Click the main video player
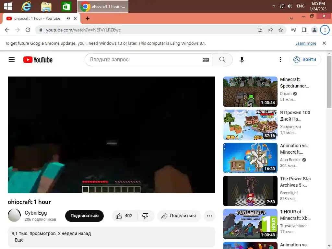This screenshot has width=332, height=249. click(112, 135)
